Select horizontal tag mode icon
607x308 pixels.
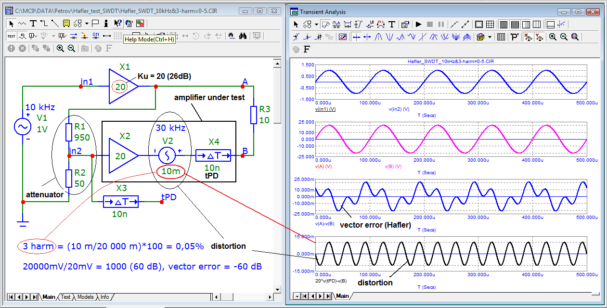click(348, 24)
